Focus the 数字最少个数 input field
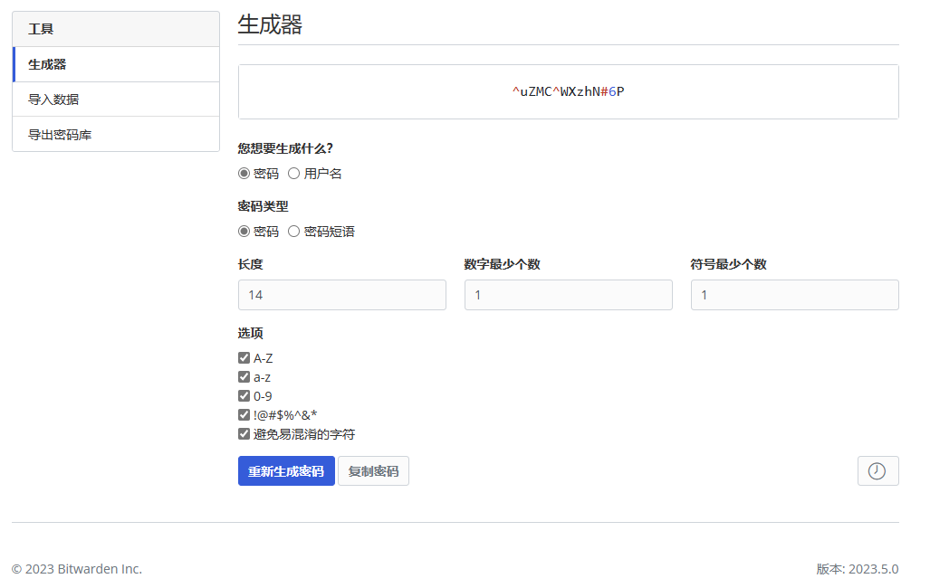Image resolution: width=930 pixels, height=588 pixels. 568,295
